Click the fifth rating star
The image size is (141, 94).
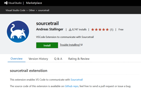(x=107, y=29)
